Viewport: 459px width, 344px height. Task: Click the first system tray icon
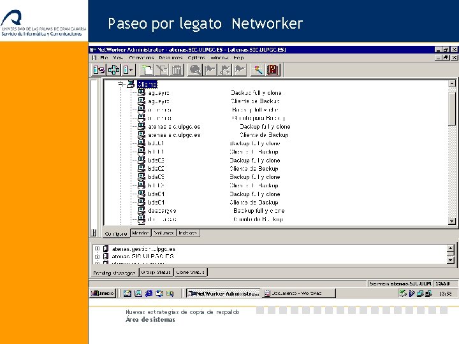[403, 293]
